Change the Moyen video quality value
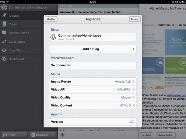Viewport: 186px width, 139px height. pos(126,98)
